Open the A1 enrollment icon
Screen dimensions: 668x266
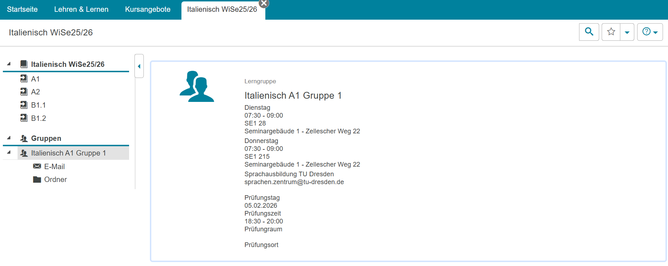pyautogui.click(x=24, y=79)
